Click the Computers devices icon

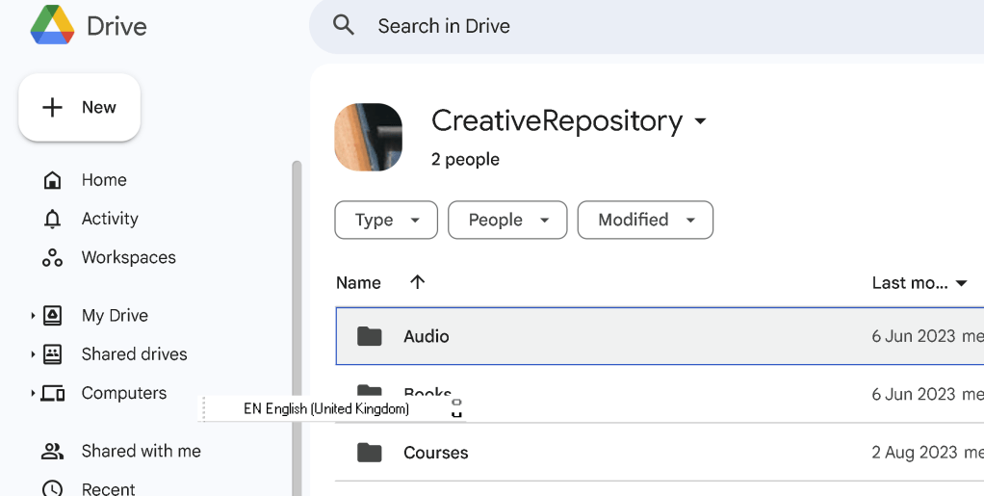click(x=53, y=394)
